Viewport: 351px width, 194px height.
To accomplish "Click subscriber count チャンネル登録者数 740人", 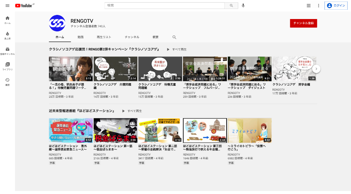I will tap(88, 26).
